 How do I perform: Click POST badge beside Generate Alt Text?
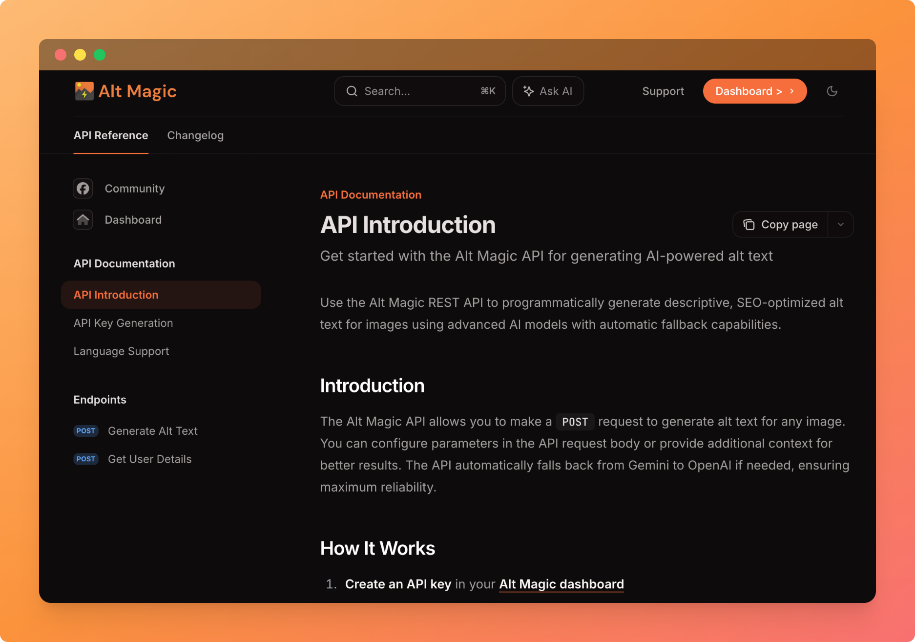pyautogui.click(x=86, y=431)
